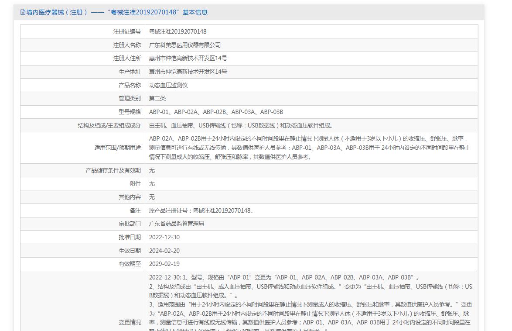The height and width of the screenshot is (331, 512).
Task: Click the 无 value in 附件 row
Action: pos(152,183)
